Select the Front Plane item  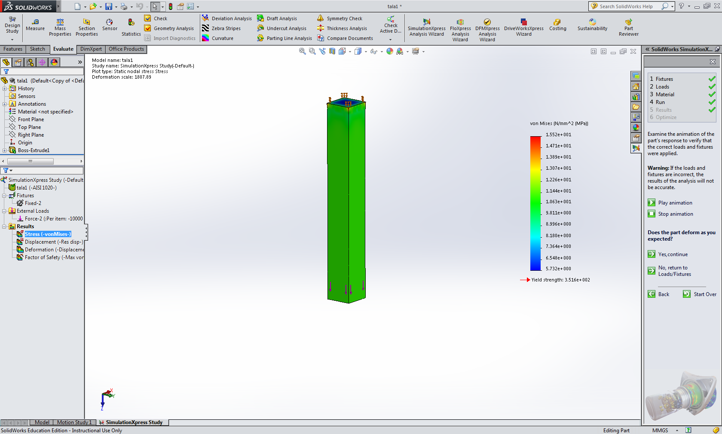tap(31, 119)
